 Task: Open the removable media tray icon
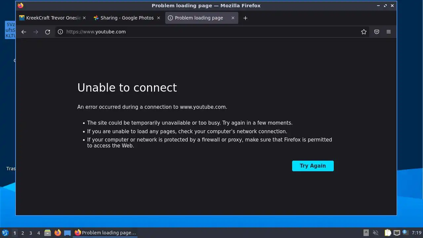coord(366,233)
